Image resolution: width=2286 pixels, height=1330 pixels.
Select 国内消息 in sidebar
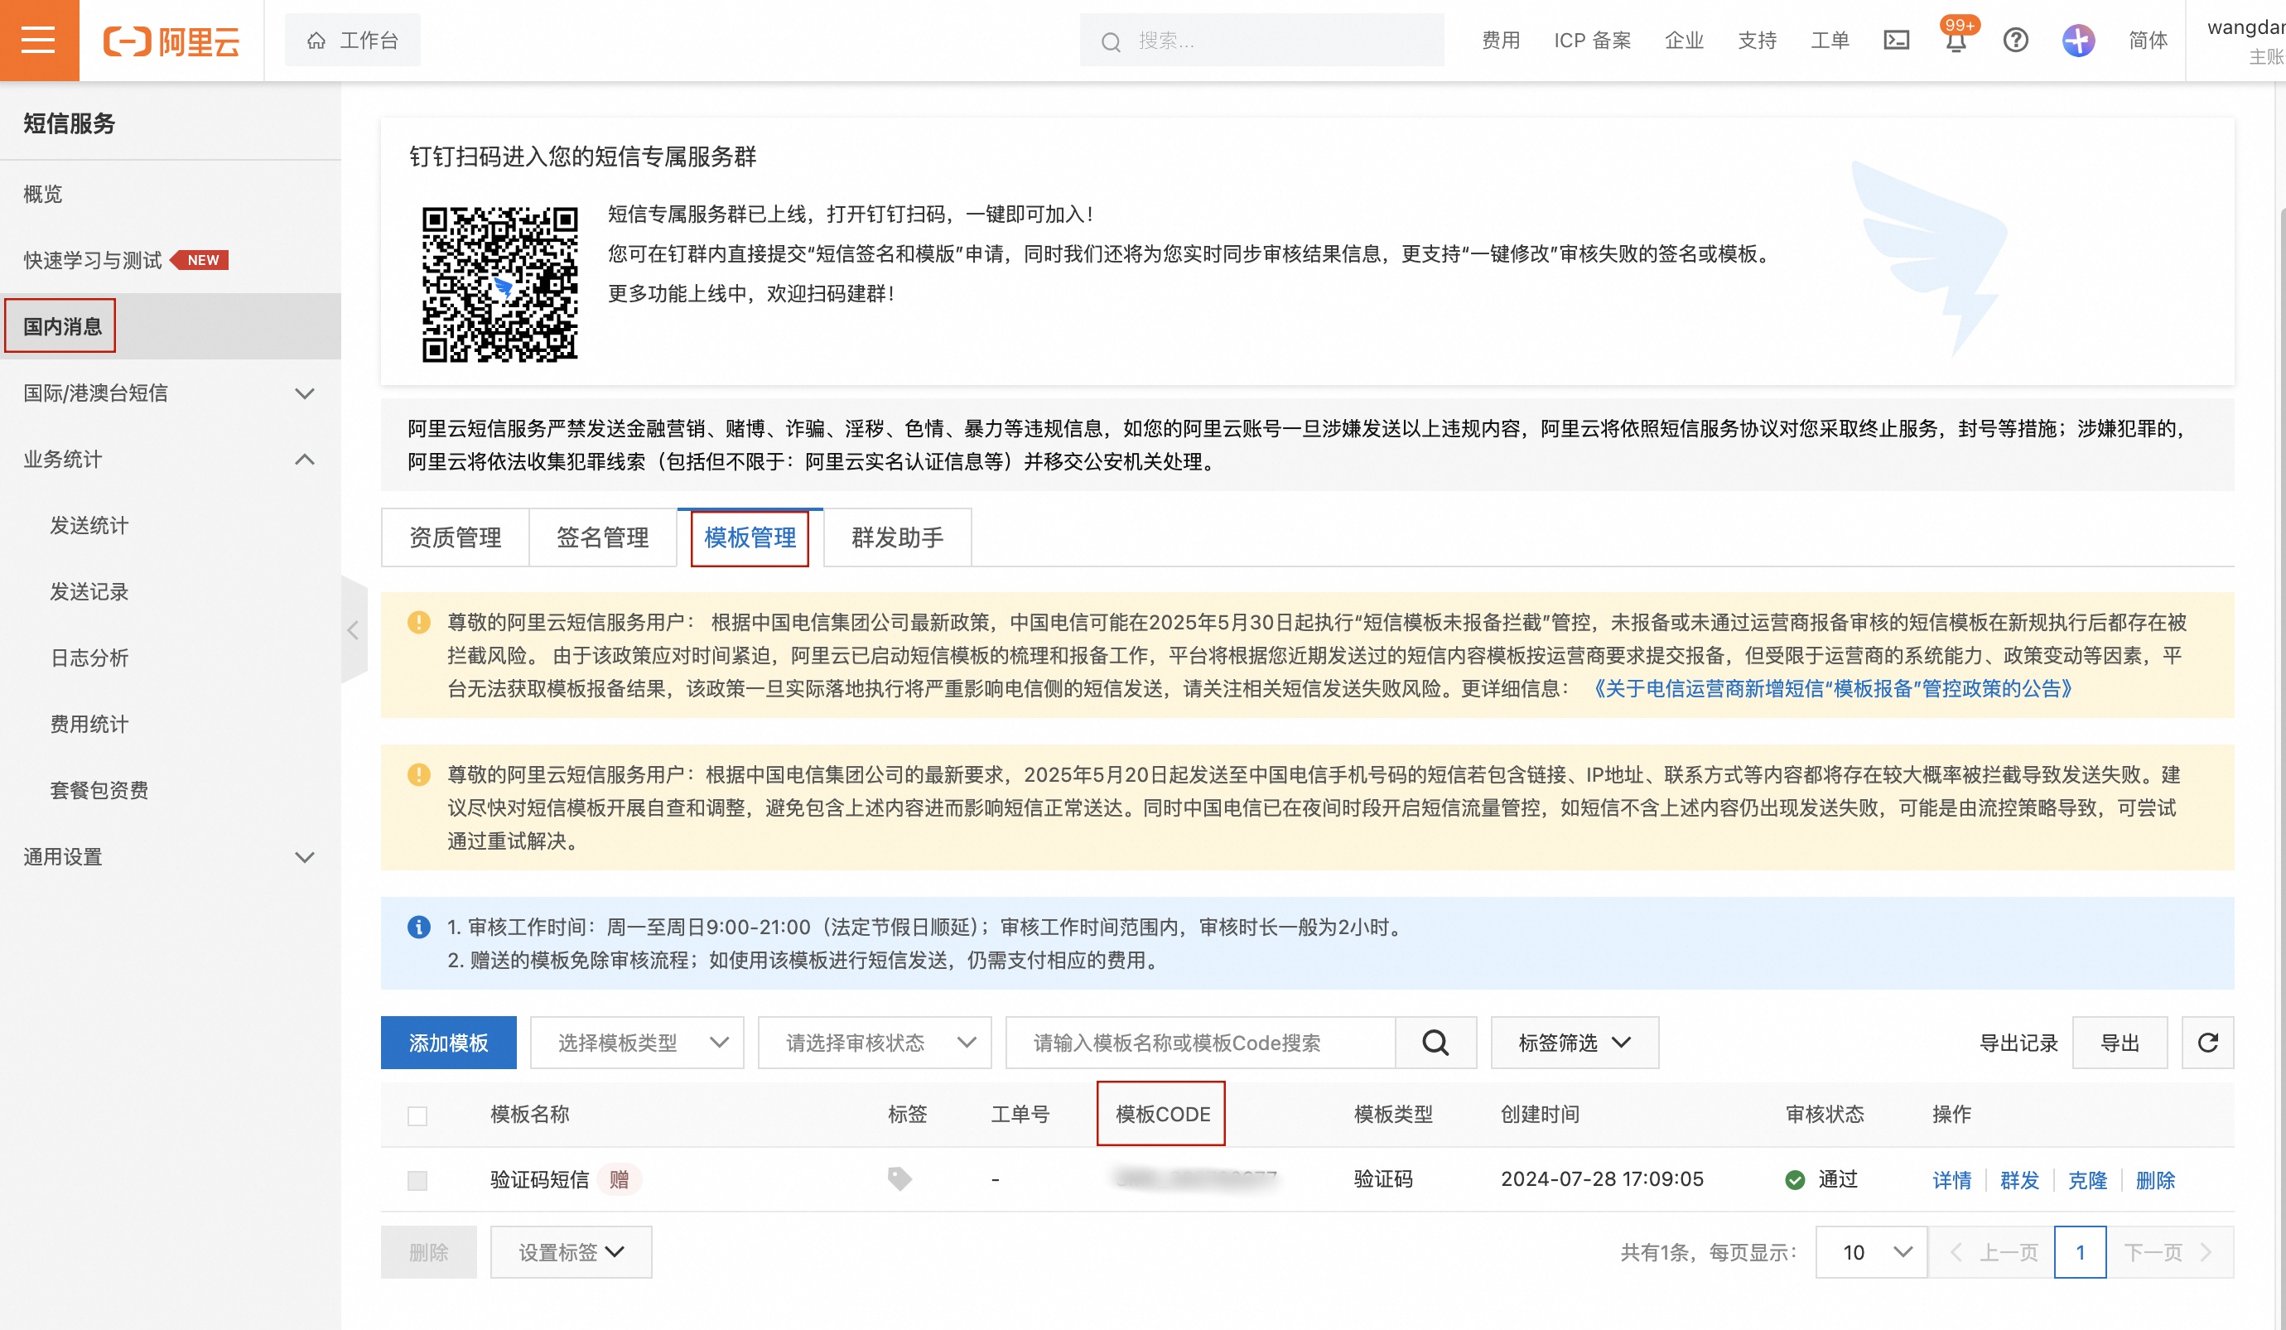point(171,326)
